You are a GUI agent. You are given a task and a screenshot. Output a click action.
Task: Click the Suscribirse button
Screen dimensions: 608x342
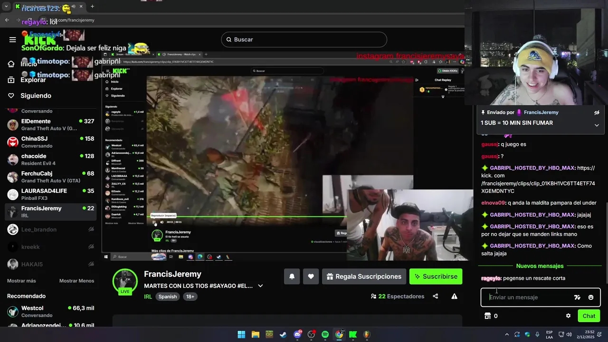tap(436, 276)
